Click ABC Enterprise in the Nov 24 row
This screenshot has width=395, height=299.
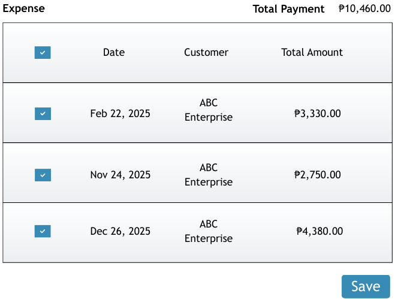click(209, 175)
